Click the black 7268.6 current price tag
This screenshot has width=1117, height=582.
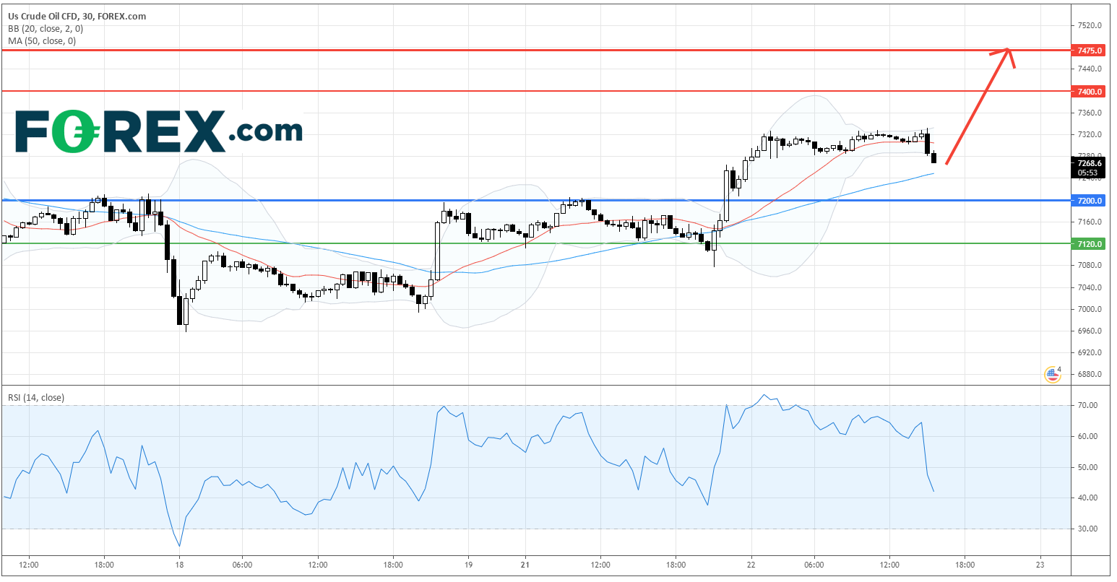click(x=1089, y=164)
